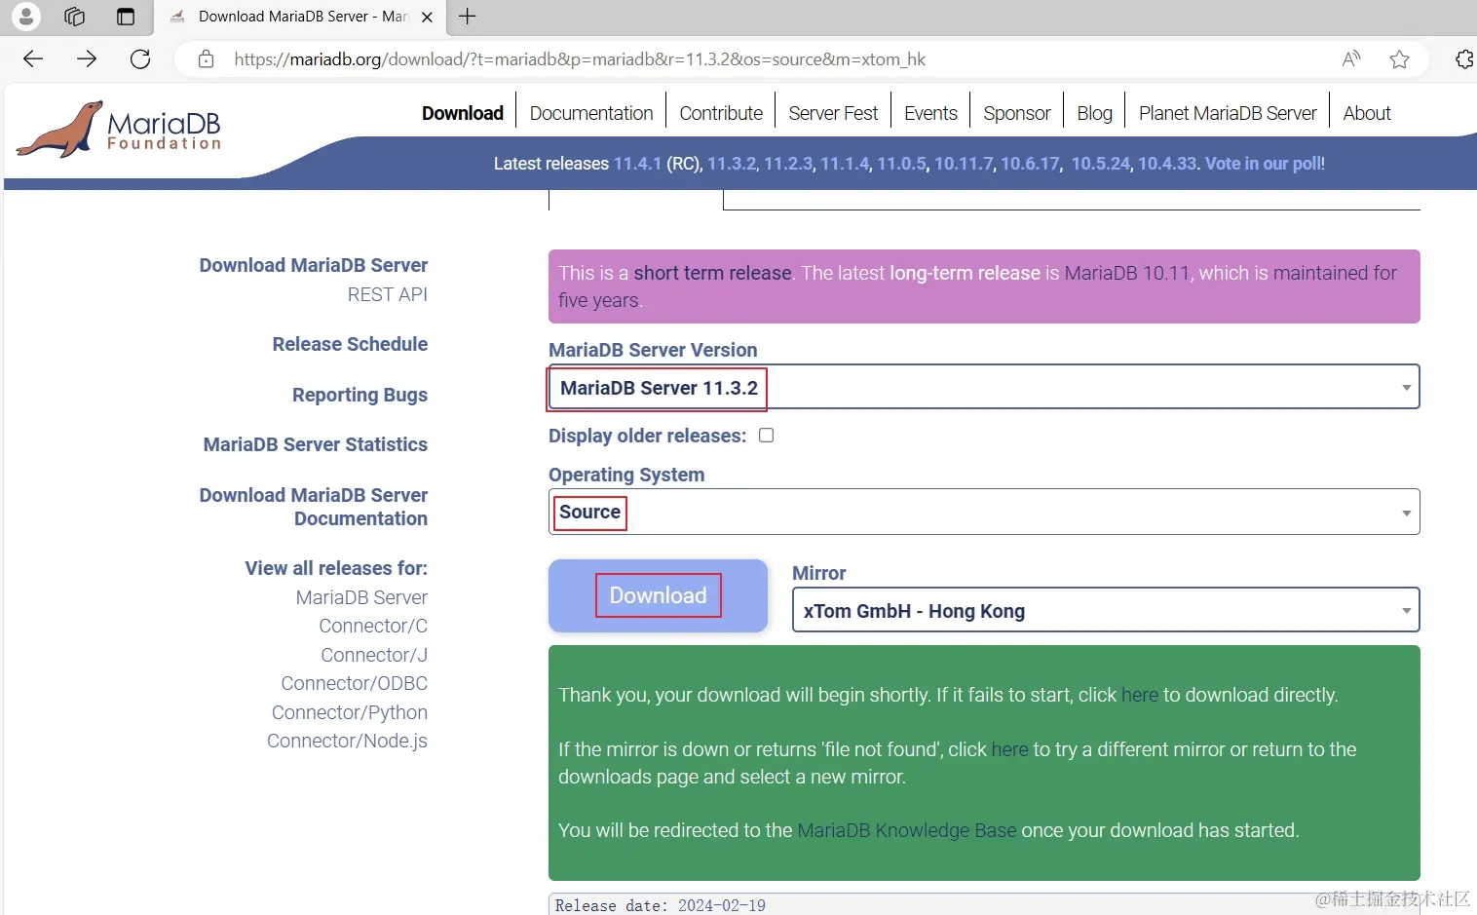
Task: View releases for Connector/ODBC
Action: click(355, 683)
